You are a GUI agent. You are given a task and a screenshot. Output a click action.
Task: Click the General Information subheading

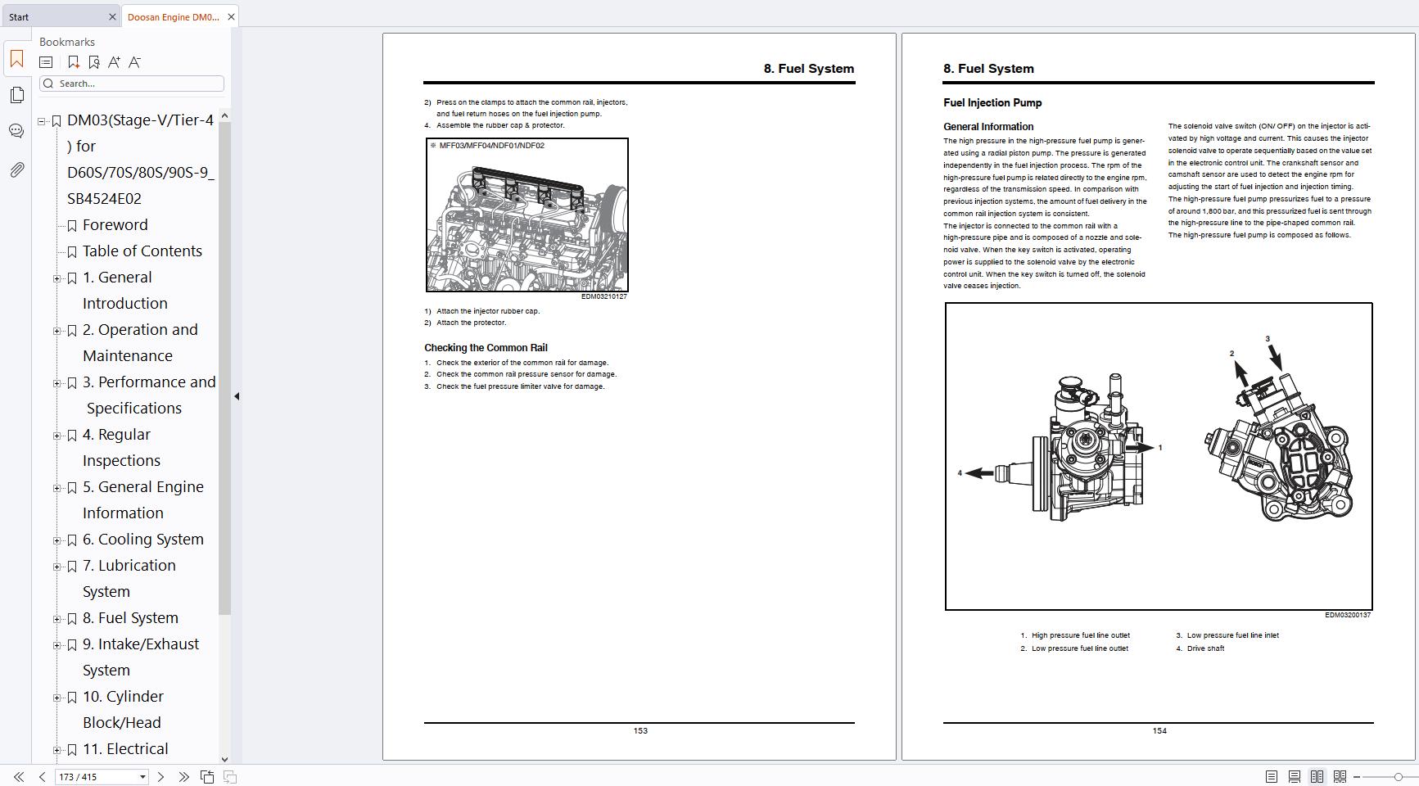pos(988,126)
